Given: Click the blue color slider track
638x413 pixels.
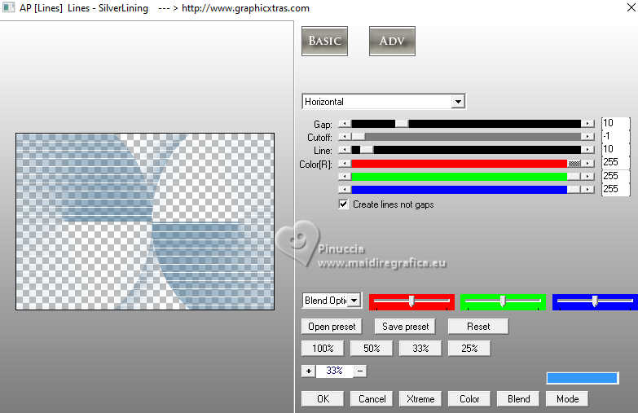Looking at the screenshot, I should [x=459, y=190].
